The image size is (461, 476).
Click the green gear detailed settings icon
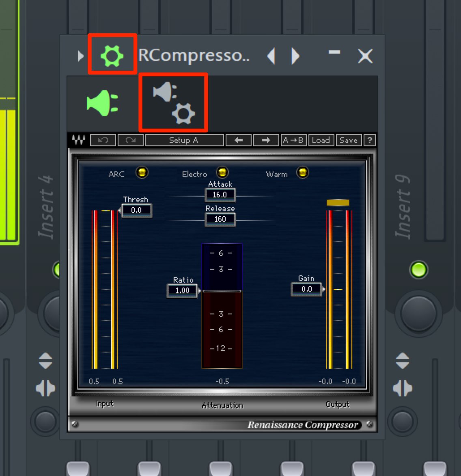(x=112, y=56)
